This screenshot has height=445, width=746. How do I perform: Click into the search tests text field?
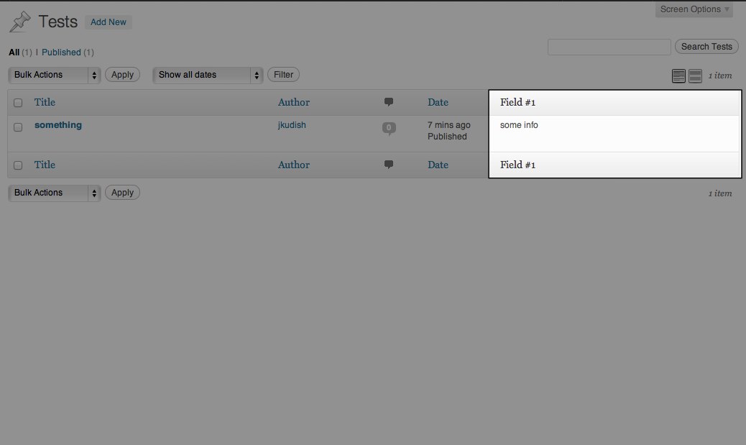[x=609, y=47]
